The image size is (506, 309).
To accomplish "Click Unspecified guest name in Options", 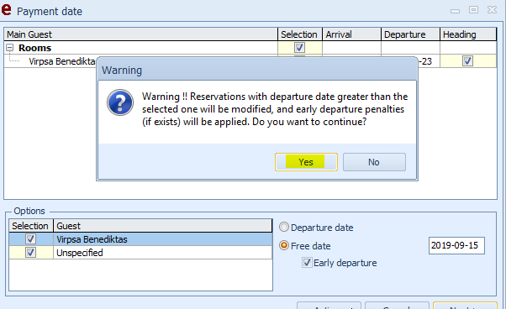I will (79, 253).
